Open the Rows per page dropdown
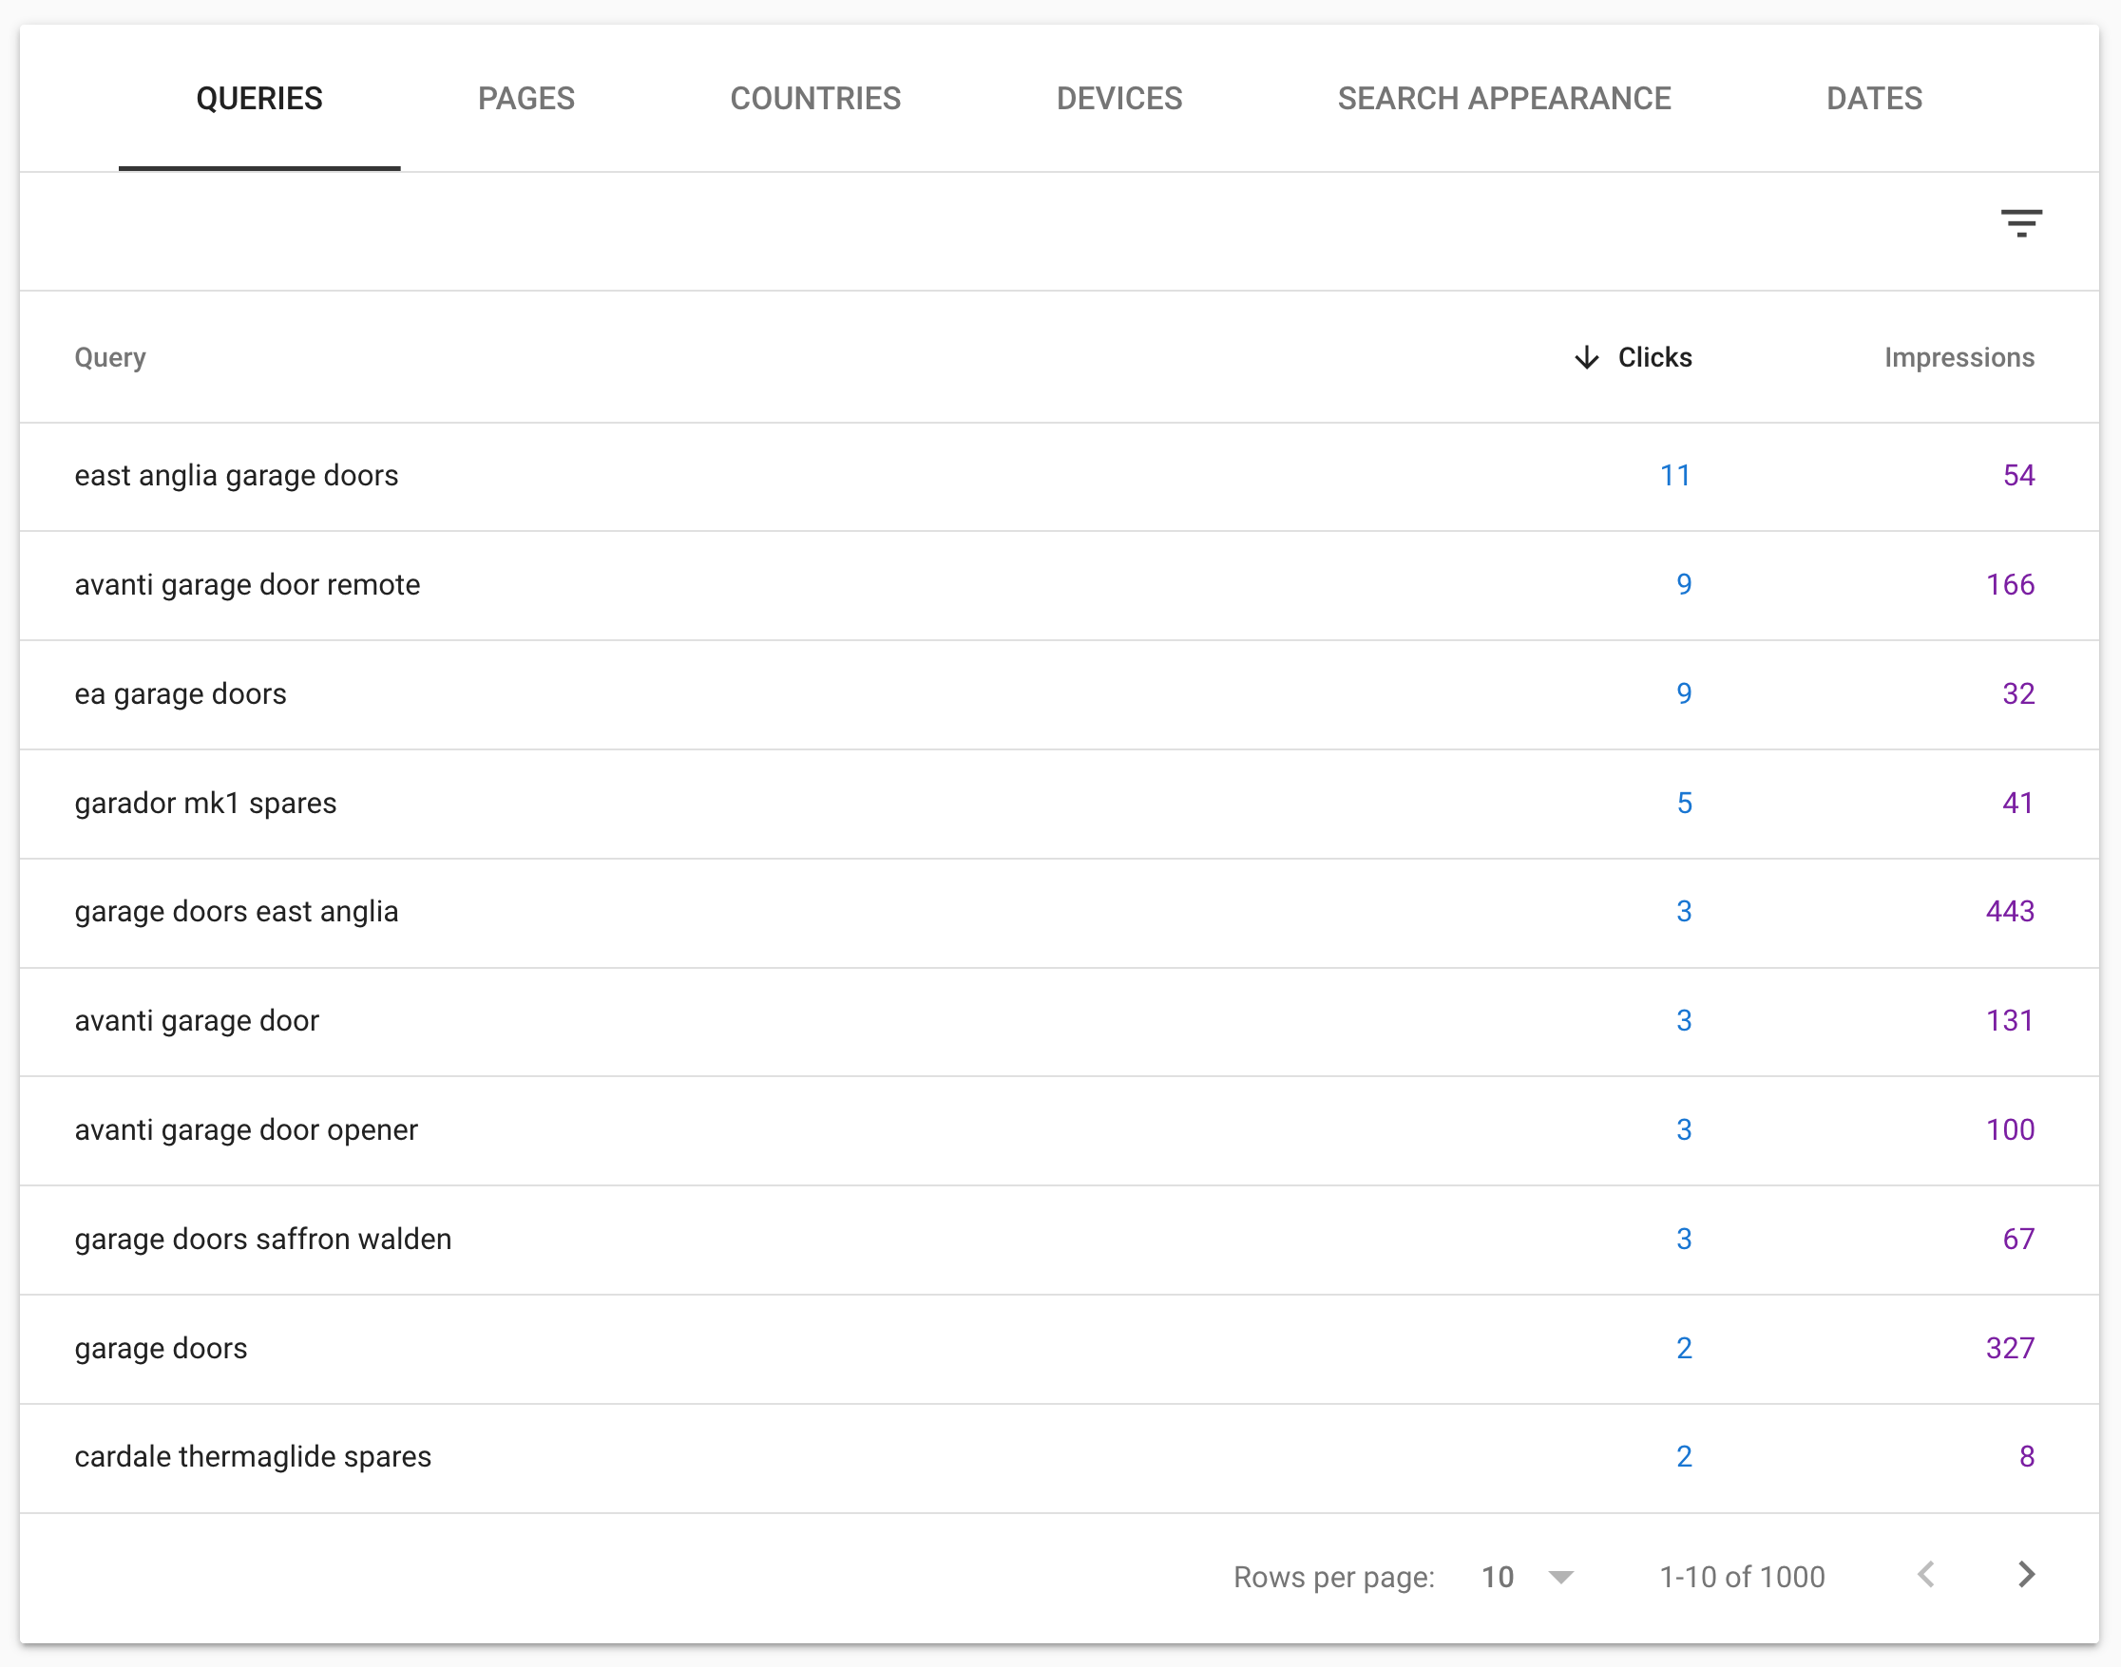 (x=1527, y=1576)
